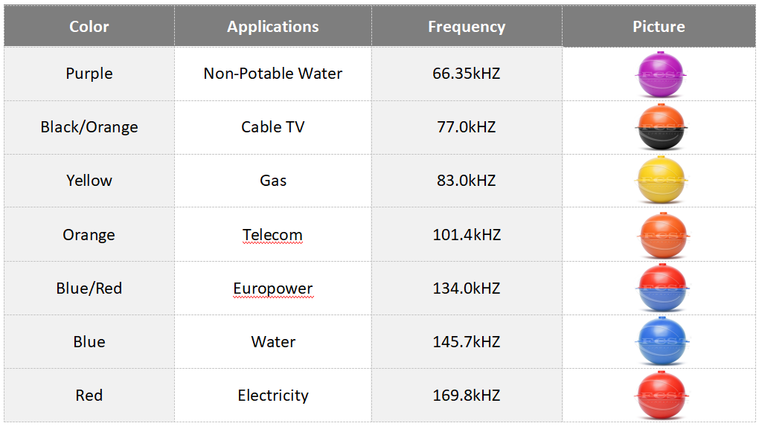Image resolution: width=759 pixels, height=429 pixels.
Task: Select the orange telecom ball picture
Action: click(661, 235)
